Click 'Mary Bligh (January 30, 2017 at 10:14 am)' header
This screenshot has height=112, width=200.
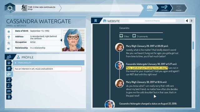pos(147,82)
